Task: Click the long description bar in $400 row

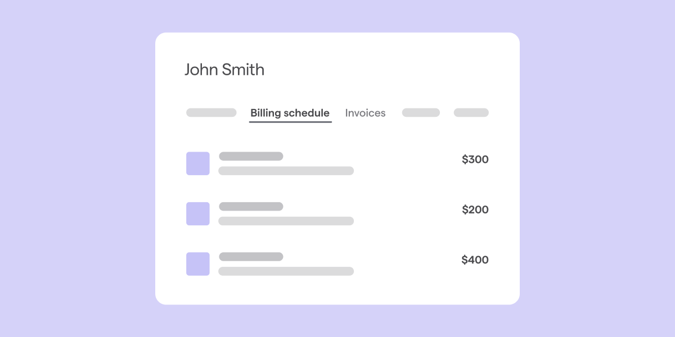Action: (x=286, y=271)
